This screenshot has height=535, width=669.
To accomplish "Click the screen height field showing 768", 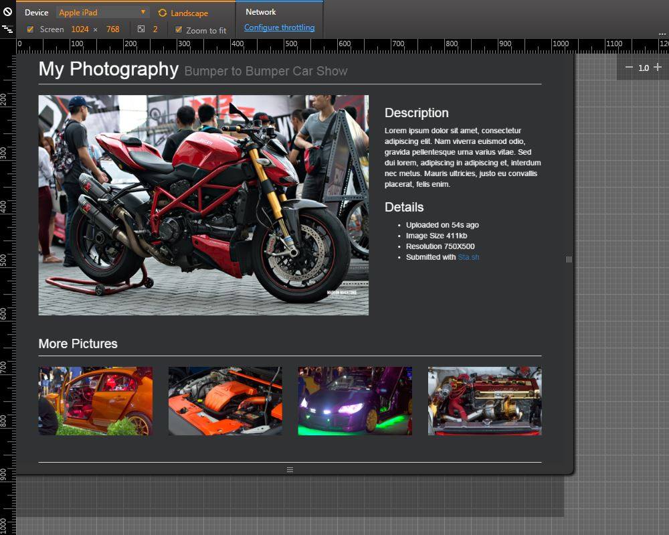I will [x=112, y=29].
